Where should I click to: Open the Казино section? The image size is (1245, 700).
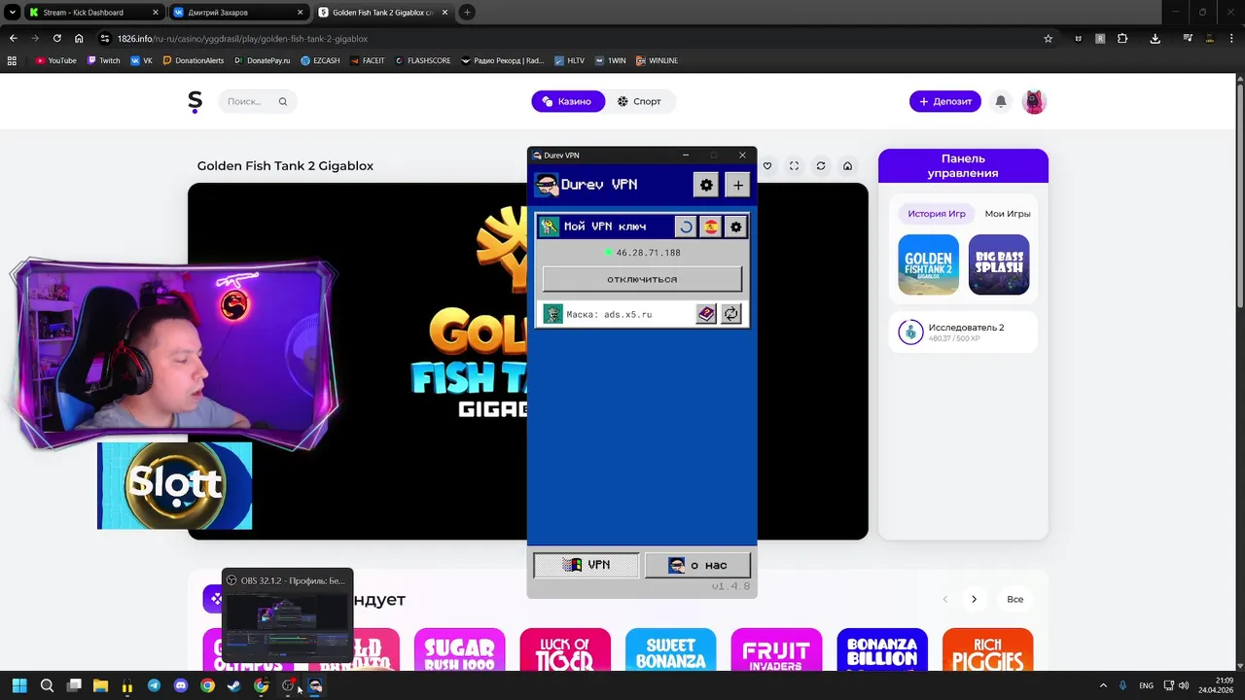tap(568, 101)
